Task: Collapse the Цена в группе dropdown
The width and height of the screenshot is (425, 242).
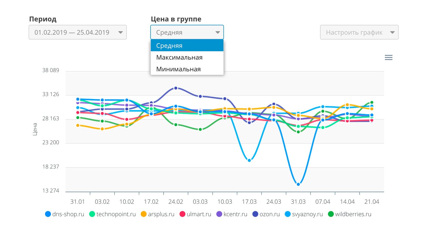Action: 187,32
